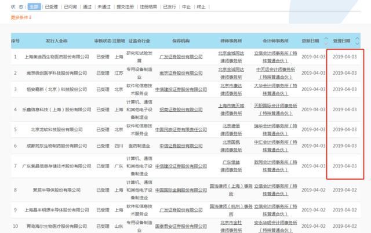Screen dimensions: 371x233
Task: Click issuer 上海晶丰明源半导体股份有限公司
Action: coord(57,210)
